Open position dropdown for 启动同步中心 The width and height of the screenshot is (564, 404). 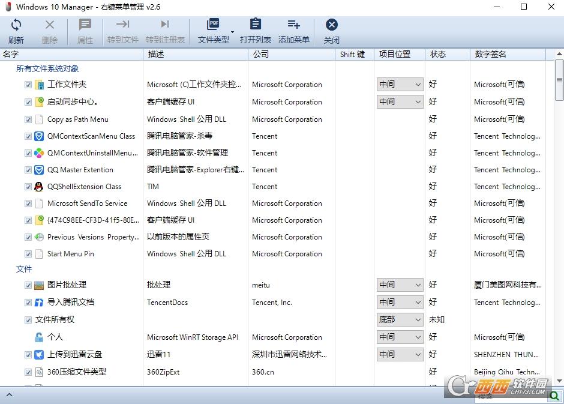(x=400, y=102)
